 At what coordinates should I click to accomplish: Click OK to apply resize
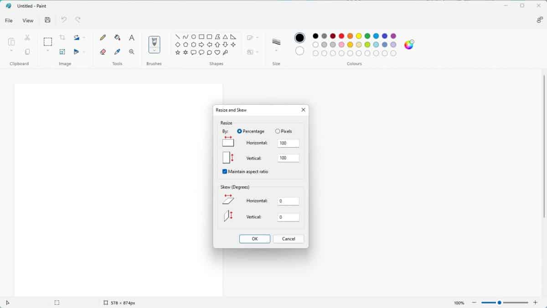point(254,239)
